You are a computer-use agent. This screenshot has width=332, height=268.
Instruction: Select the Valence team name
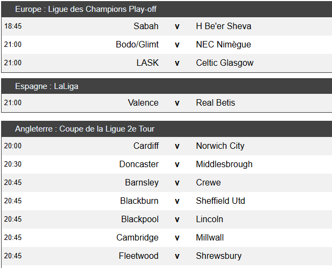(143, 103)
